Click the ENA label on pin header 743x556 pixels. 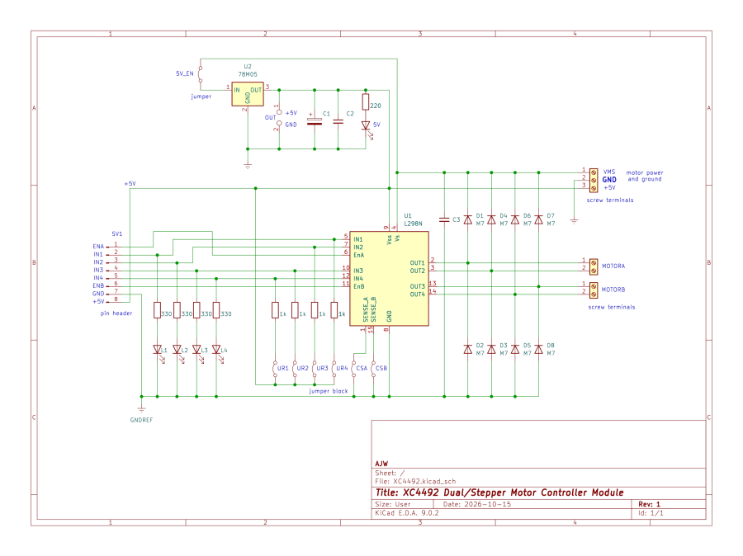click(98, 247)
